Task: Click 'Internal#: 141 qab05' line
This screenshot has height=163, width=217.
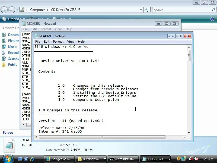Action: pos(60,131)
